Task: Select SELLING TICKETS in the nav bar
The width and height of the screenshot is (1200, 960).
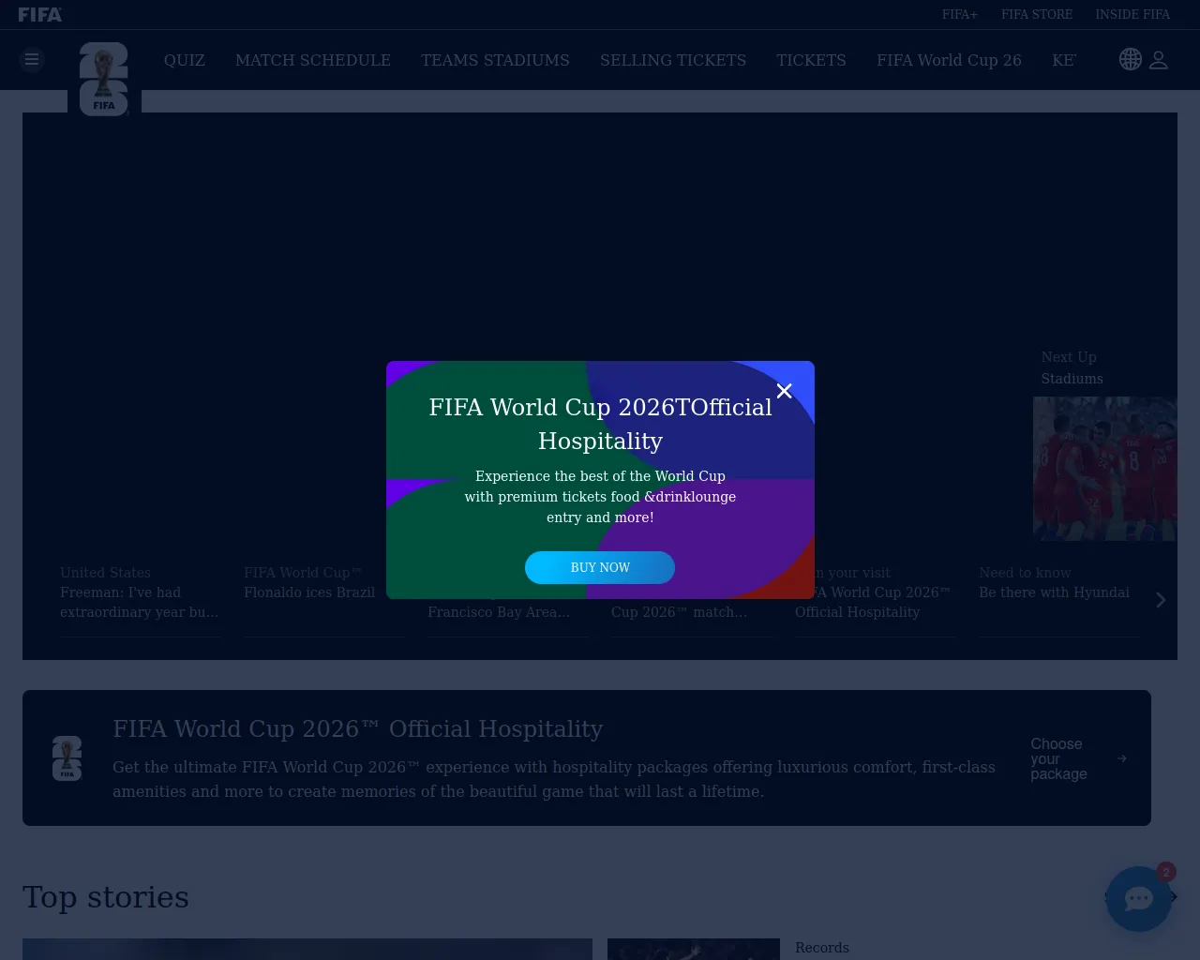Action: click(x=673, y=60)
